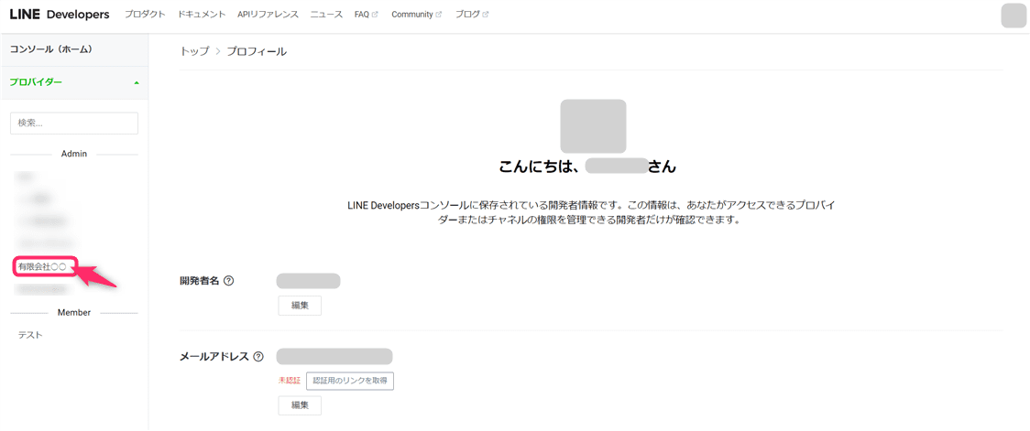Image resolution: width=1030 pixels, height=431 pixels.
Task: Click help icon next to 開発者名
Action: (229, 281)
